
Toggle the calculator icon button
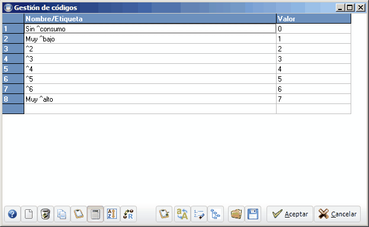point(95,214)
